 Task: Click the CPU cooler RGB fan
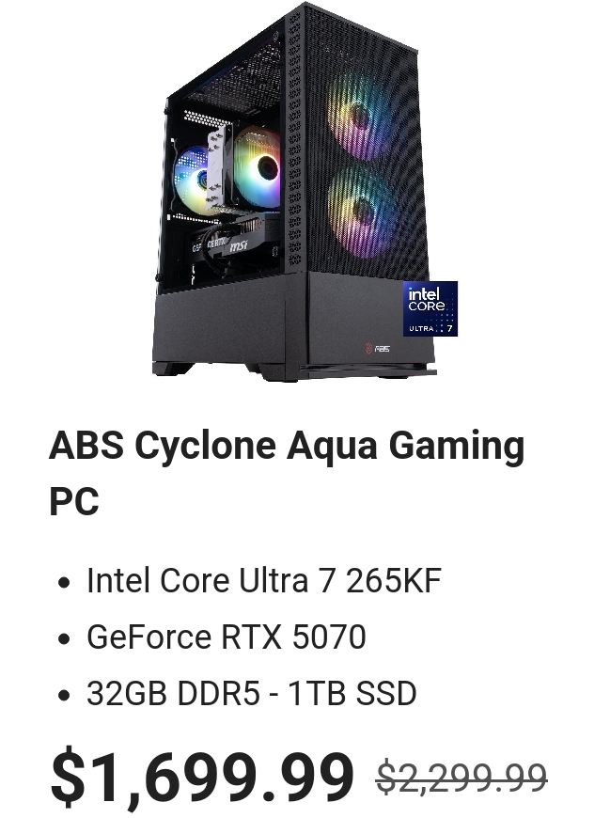(257, 168)
